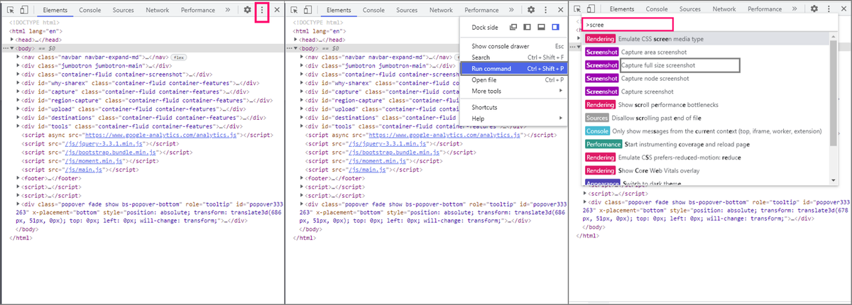This screenshot has height=305, width=852.
Task: Switch to Network tab in left panel
Action: (x=157, y=10)
